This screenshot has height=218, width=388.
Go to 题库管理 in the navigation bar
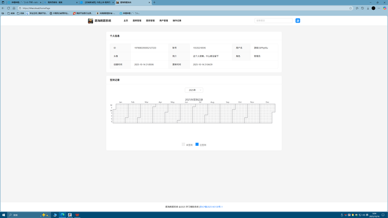coord(137,21)
